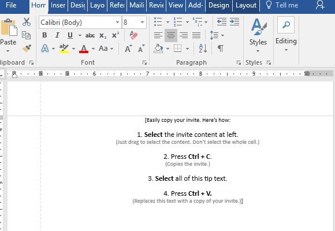Screen dimensions: 335x231
Task: Switch to the Insert tab
Action: click(x=58, y=5)
